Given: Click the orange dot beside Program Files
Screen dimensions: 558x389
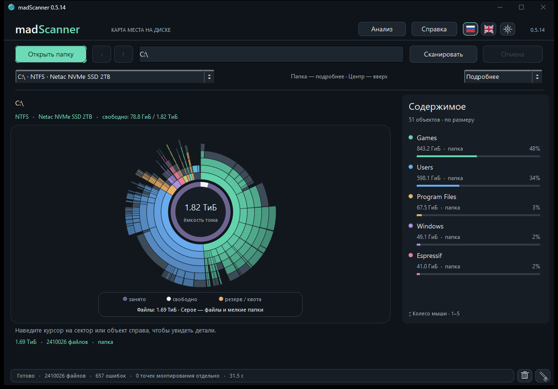Looking at the screenshot, I should (411, 196).
